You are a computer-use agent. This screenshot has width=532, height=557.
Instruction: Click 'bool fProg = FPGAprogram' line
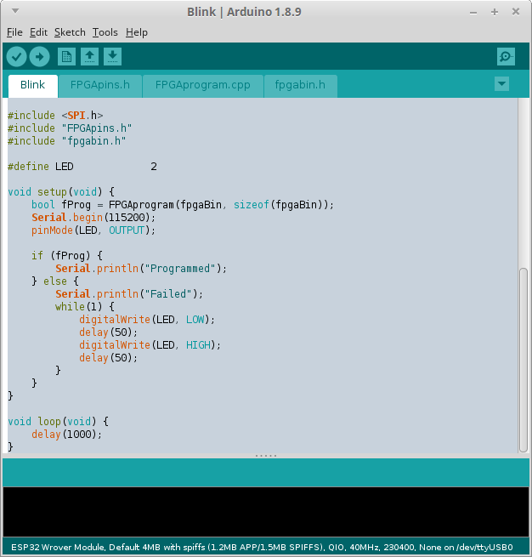pyautogui.click(x=183, y=205)
